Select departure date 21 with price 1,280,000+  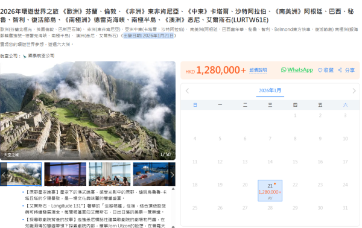270,191
